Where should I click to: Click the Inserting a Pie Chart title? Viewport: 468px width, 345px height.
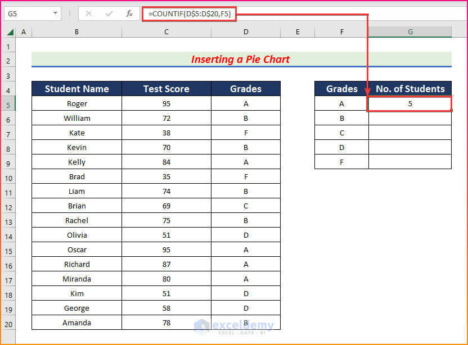coord(240,60)
